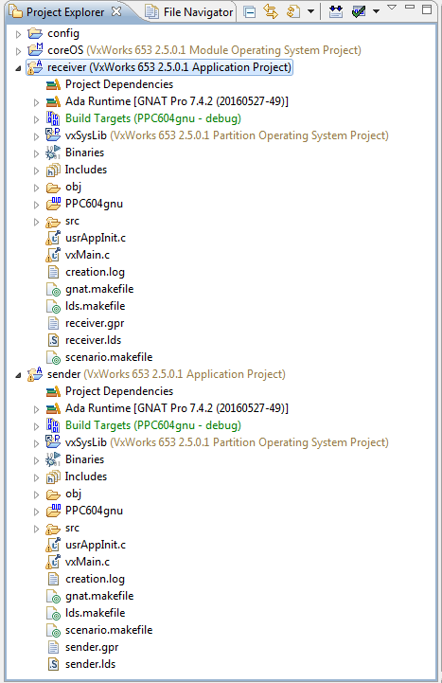
Task: Select sender gnat.makefile
Action: click(99, 596)
